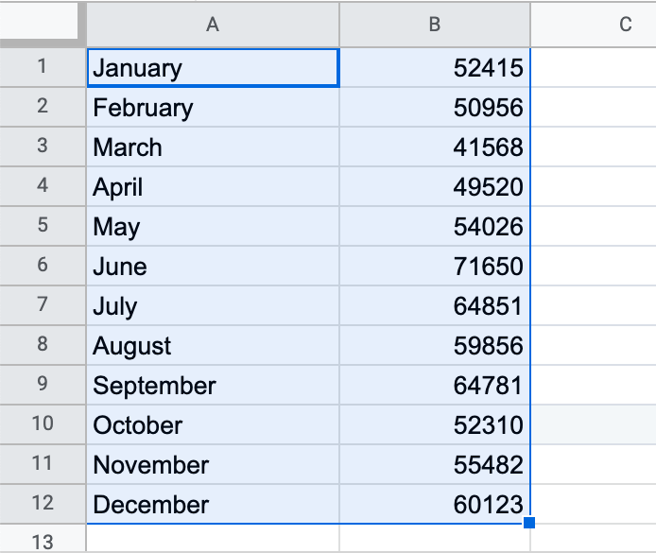The image size is (656, 553).
Task: Click the December cell
Action: [x=213, y=505]
